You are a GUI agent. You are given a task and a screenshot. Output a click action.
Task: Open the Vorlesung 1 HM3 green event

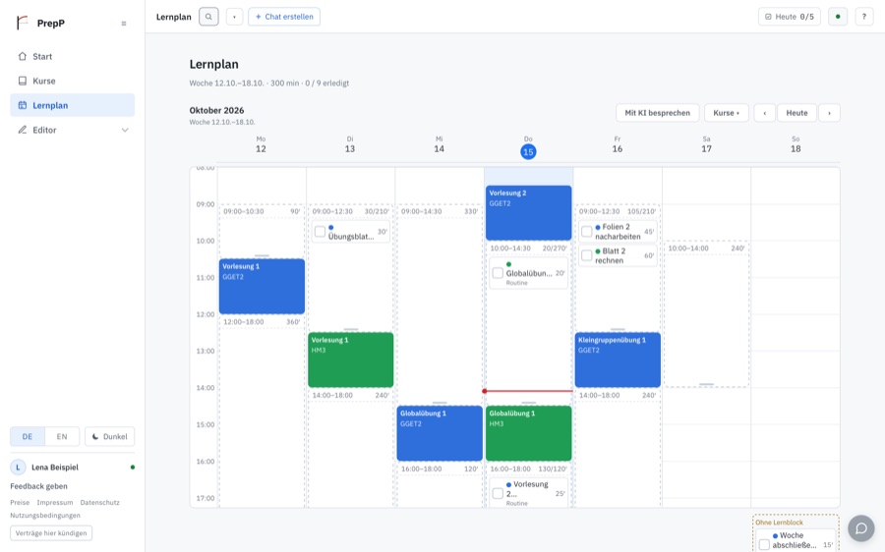pyautogui.click(x=350, y=359)
